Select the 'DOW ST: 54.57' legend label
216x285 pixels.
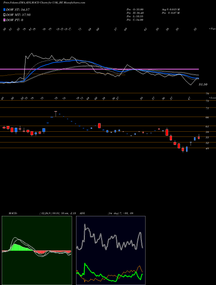click(18, 9)
